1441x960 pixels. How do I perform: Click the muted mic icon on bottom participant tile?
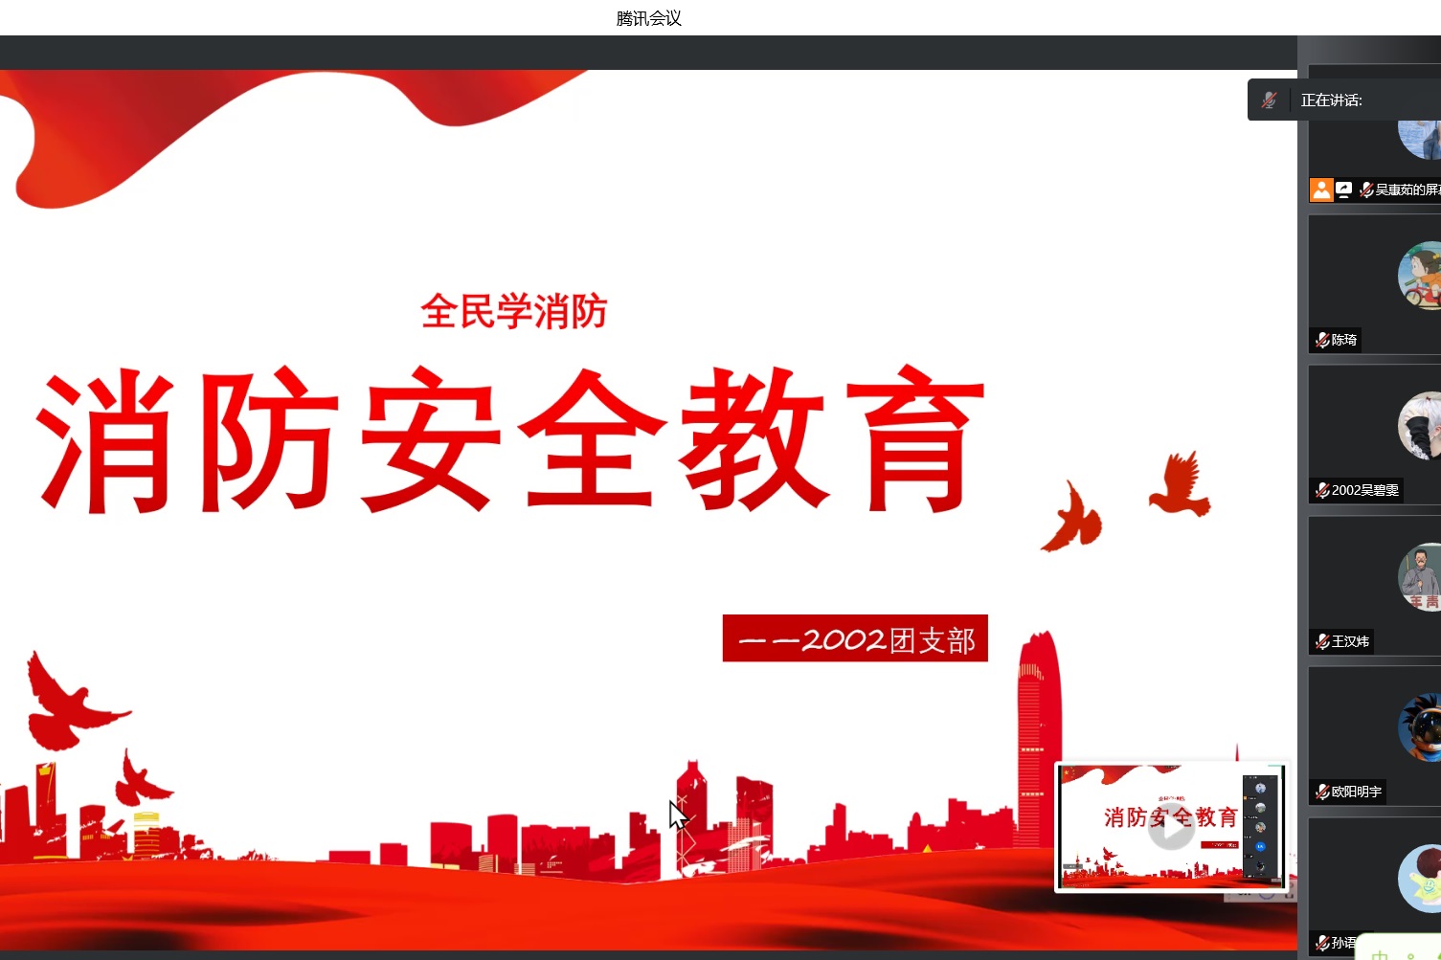1322,943
